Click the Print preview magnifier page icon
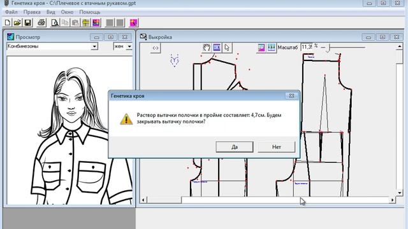 55,23
